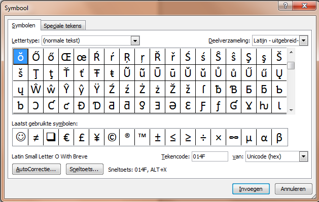Click the symbol grid scrollbar thumb
Image resolution: width=319 pixels, height=202 pixels.
click(x=291, y=66)
